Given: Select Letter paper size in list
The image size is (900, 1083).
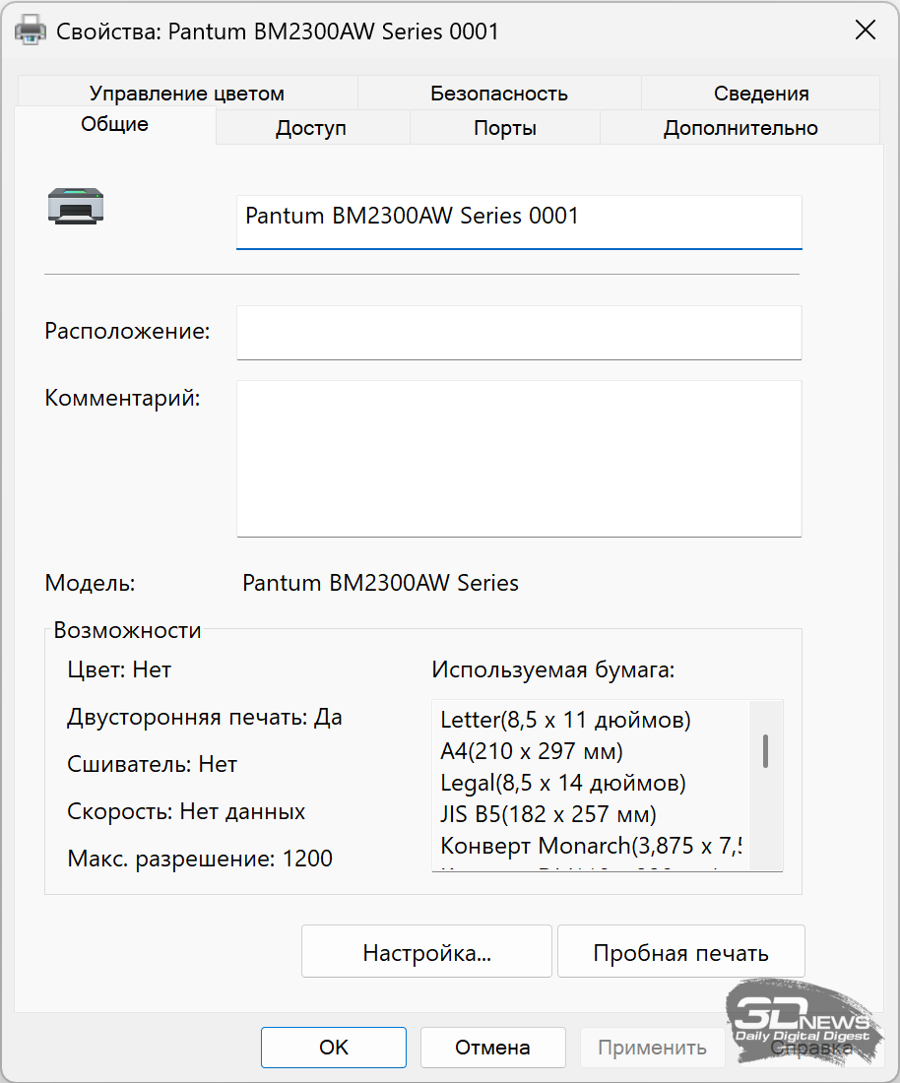Looking at the screenshot, I should [x=566, y=720].
